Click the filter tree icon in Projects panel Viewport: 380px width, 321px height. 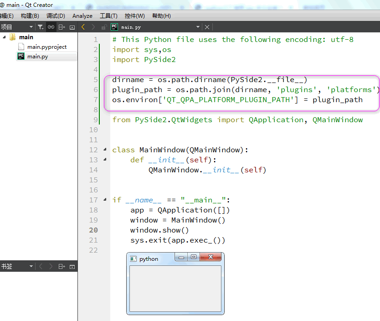41,27
